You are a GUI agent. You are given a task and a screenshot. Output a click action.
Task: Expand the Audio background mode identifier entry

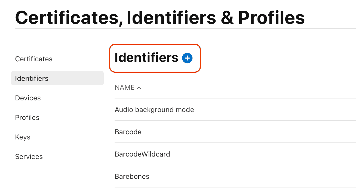click(154, 110)
